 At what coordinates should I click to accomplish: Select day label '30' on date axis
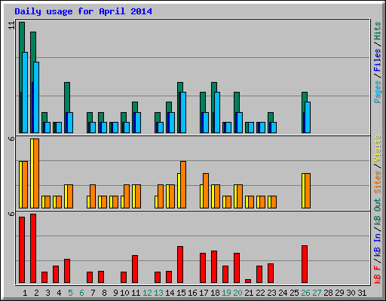coord(351,293)
